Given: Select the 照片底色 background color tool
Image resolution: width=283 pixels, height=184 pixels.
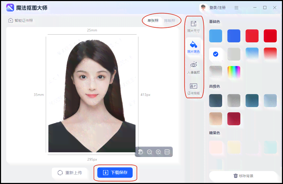Looking at the screenshot, I should [x=194, y=47].
